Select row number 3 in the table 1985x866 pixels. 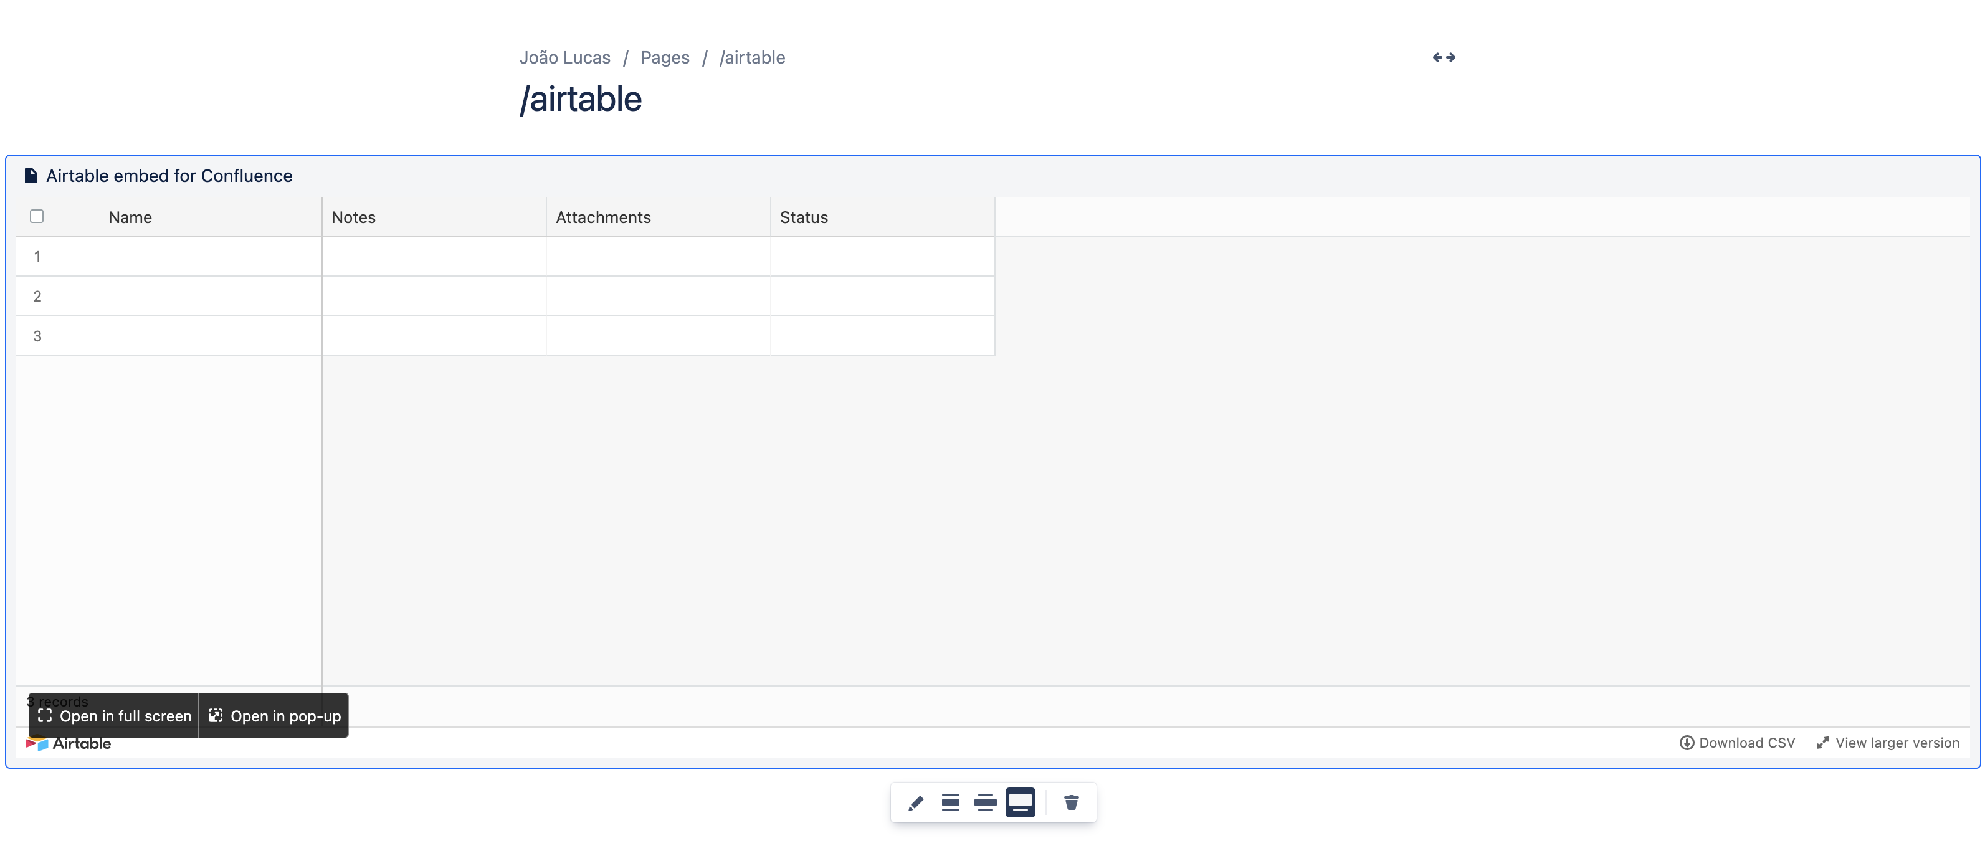point(37,336)
